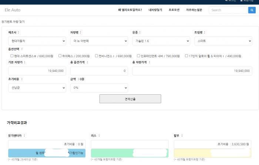Open the Ele Auto home logo link
This screenshot has width=259, height=165.
(13, 10)
